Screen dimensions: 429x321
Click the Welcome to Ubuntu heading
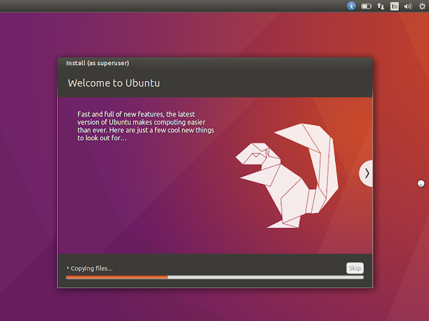[114, 83]
